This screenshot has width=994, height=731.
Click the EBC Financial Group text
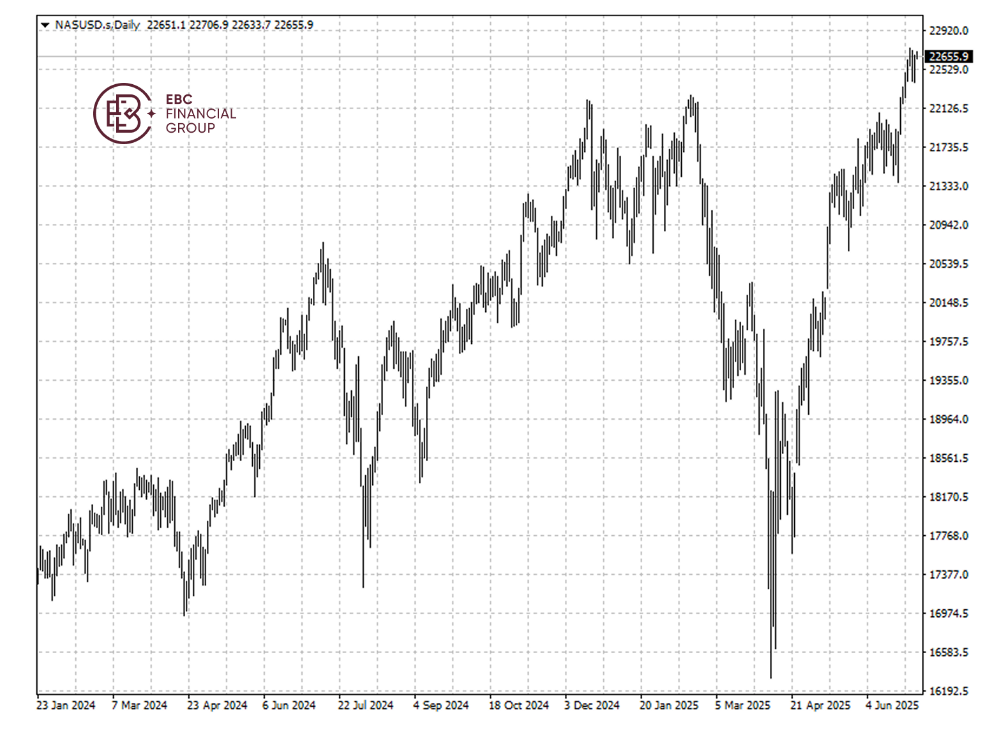(x=200, y=114)
